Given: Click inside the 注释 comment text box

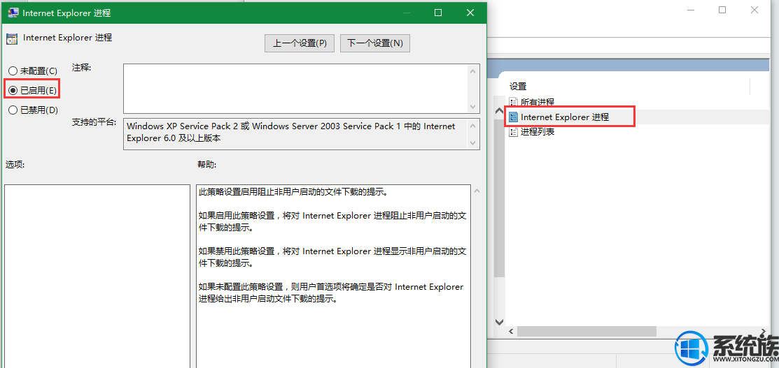Looking at the screenshot, I should (x=295, y=88).
